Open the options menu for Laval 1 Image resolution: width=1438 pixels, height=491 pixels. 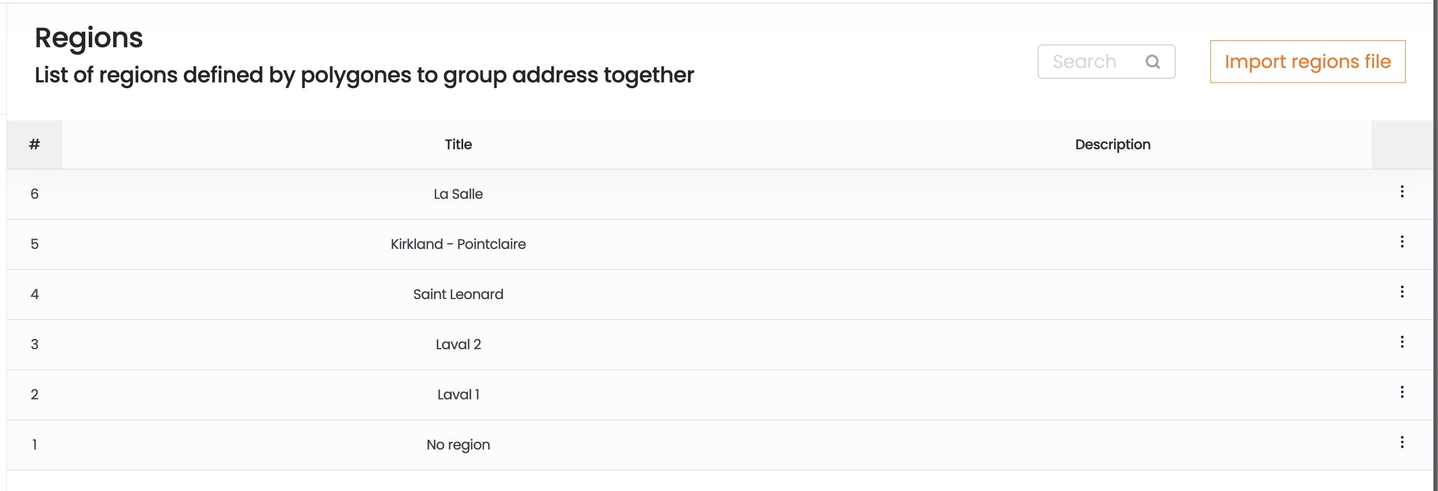tap(1402, 392)
